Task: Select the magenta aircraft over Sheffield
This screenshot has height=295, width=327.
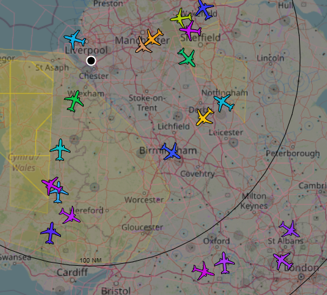Action: [190, 31]
